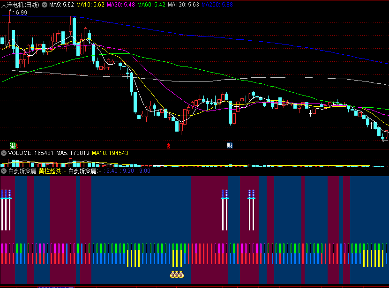Click the MA5: 5.62 label

[61, 4]
